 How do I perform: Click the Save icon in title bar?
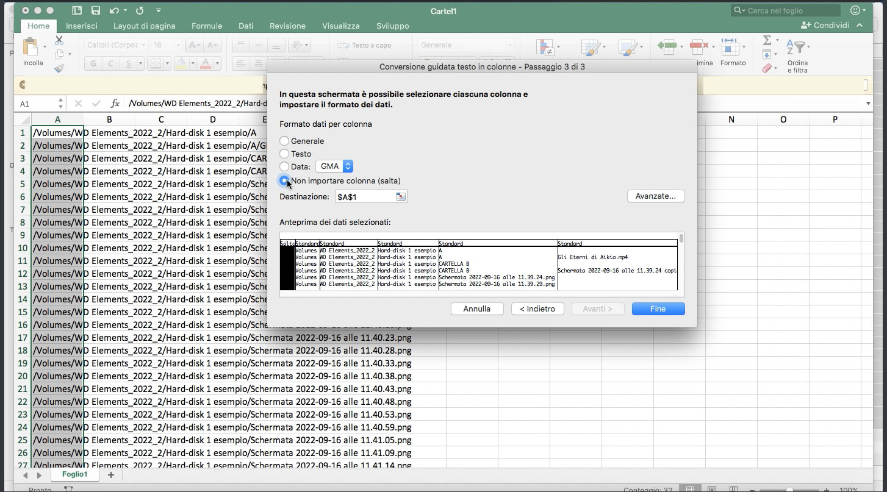click(x=95, y=10)
